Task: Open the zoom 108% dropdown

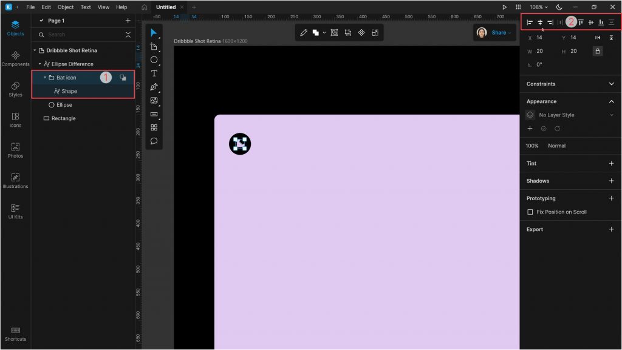Action: pos(539,7)
